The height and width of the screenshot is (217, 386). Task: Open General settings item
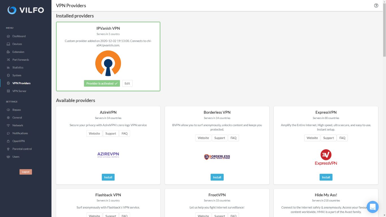[x=17, y=118]
